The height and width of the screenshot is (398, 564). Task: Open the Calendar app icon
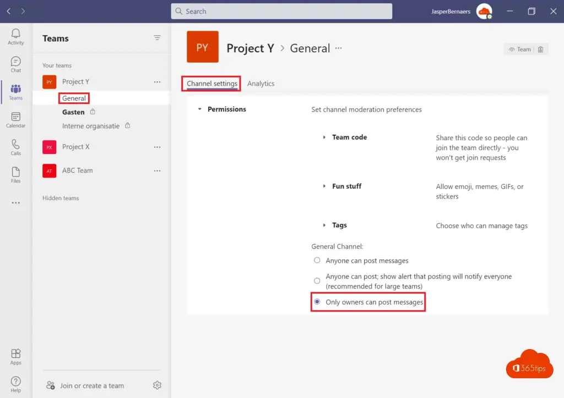15,119
